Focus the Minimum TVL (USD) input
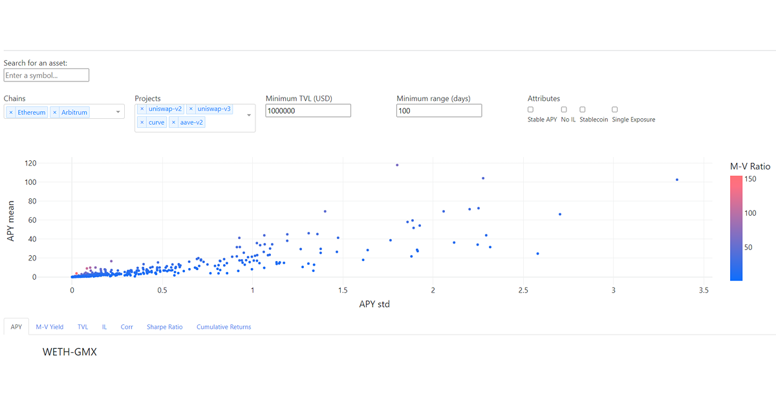Screen dimensions: 776x407 [x=308, y=110]
